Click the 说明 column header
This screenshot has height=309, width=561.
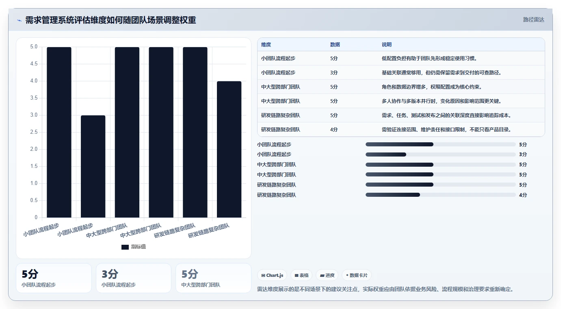(387, 44)
